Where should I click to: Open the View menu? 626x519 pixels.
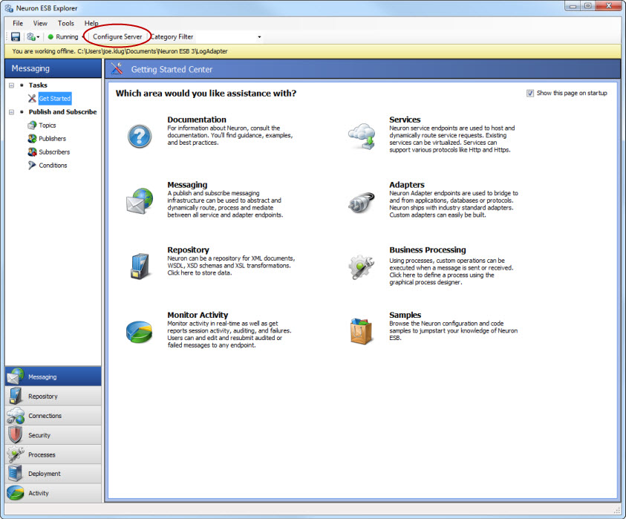point(40,24)
